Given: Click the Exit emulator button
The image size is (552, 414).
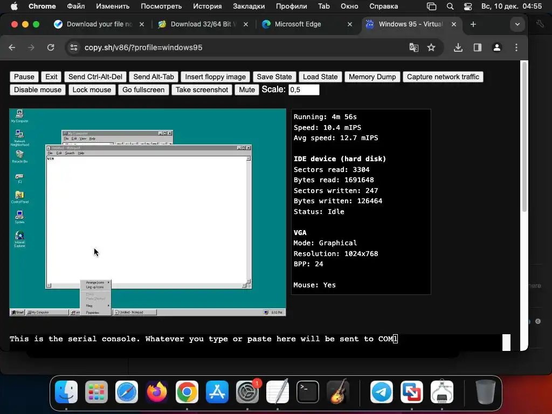Looking at the screenshot, I should point(51,77).
